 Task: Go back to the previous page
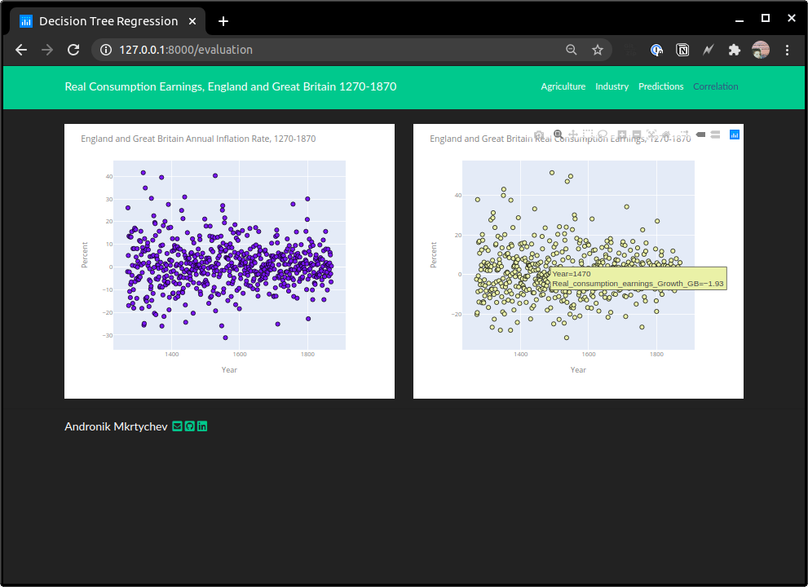point(21,50)
